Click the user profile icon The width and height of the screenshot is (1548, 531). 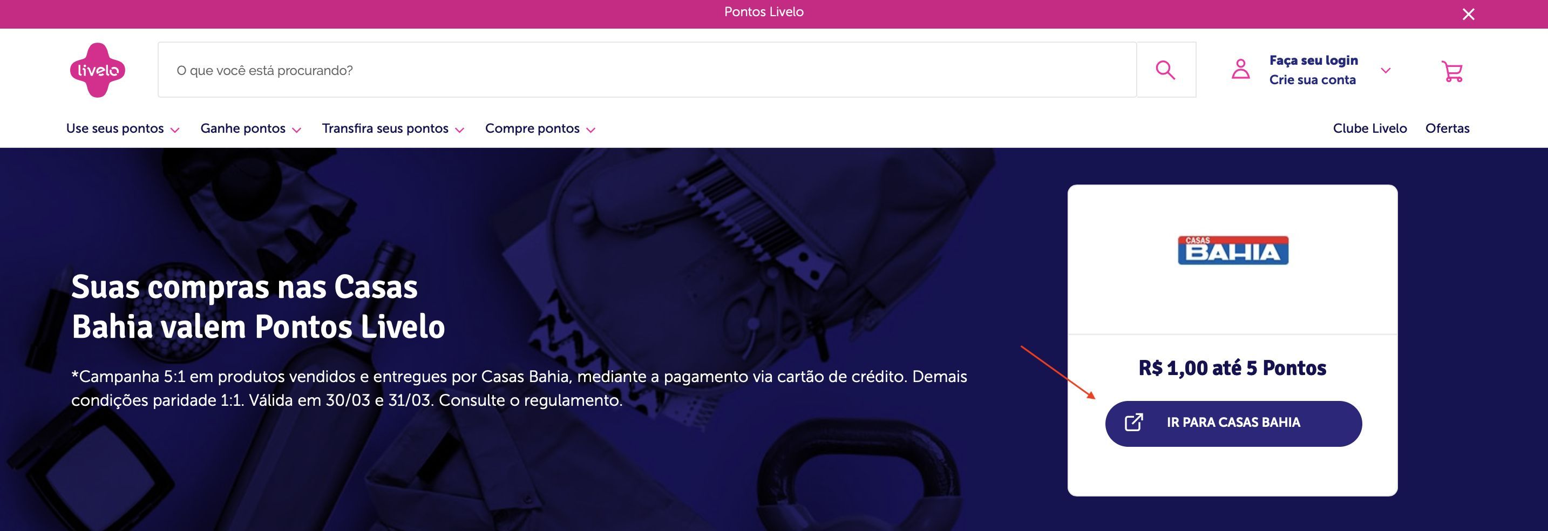(1240, 70)
